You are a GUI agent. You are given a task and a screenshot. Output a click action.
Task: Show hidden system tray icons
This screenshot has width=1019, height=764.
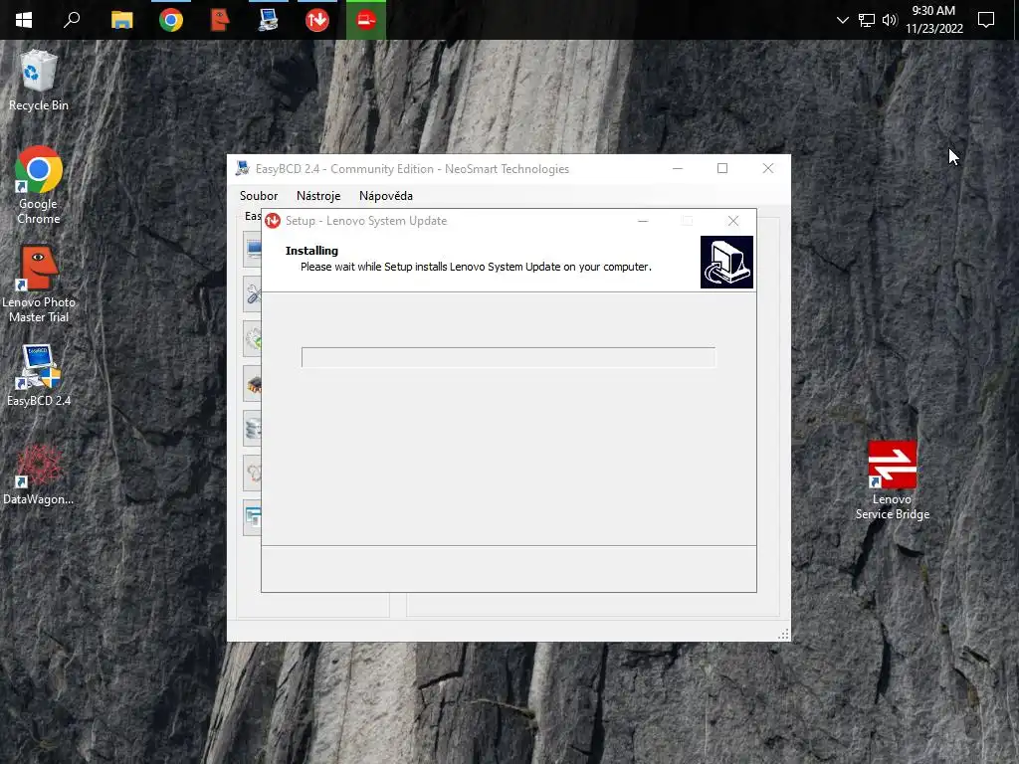point(842,20)
